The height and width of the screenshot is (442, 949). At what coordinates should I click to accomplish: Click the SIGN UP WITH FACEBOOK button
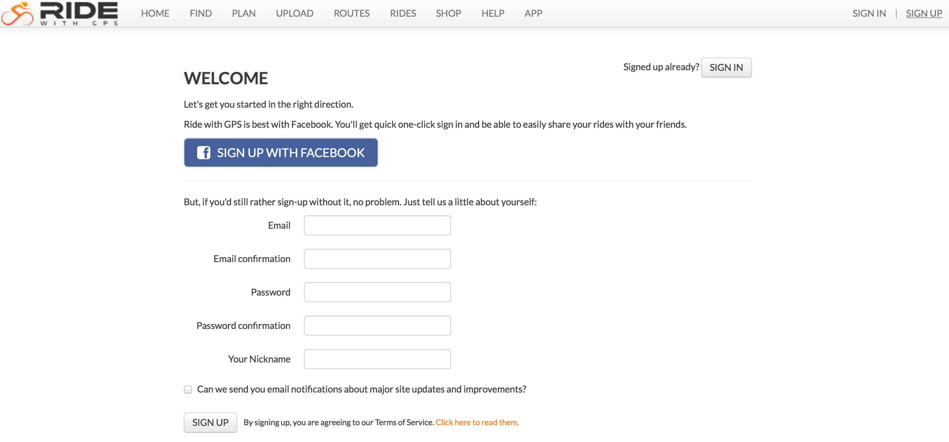point(281,152)
